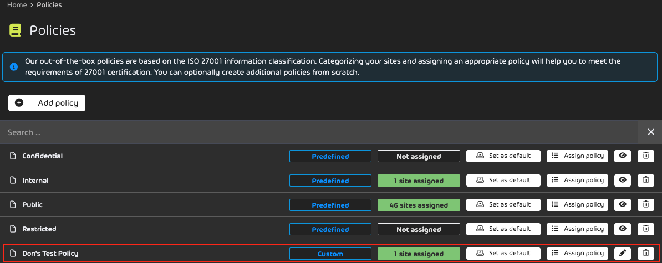Click the Predefined badge on Public row
The height and width of the screenshot is (263, 662).
pyautogui.click(x=330, y=205)
